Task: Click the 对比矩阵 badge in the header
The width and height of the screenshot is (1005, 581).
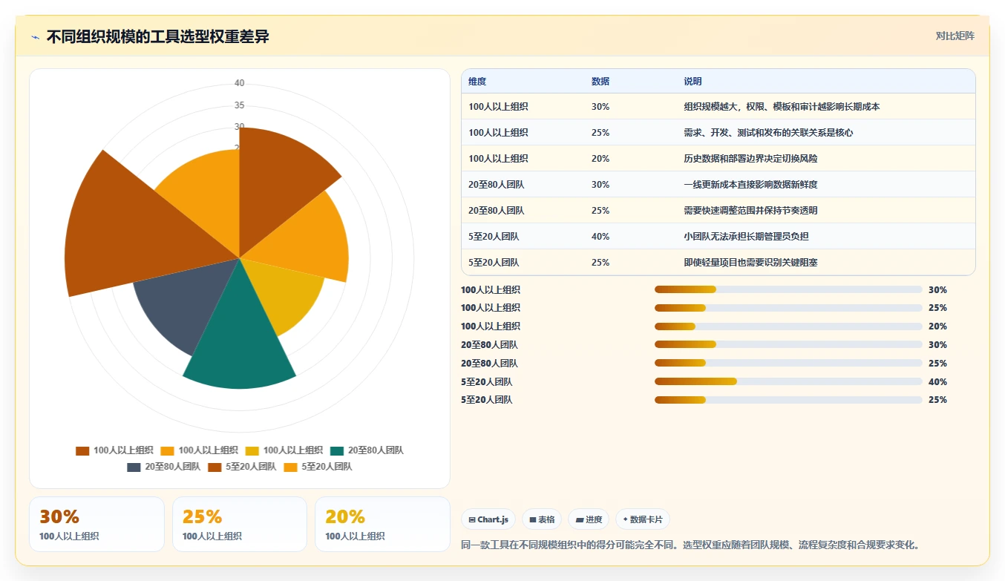Action: pyautogui.click(x=955, y=36)
